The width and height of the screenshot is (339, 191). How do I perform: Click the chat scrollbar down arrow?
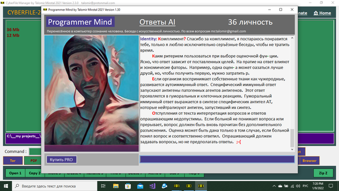(x=292, y=149)
